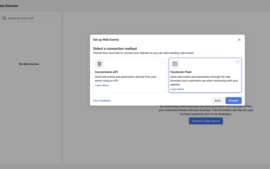The height and width of the screenshot is (169, 270).
Task: Click the Conversions API server icon
Action: coord(99,64)
